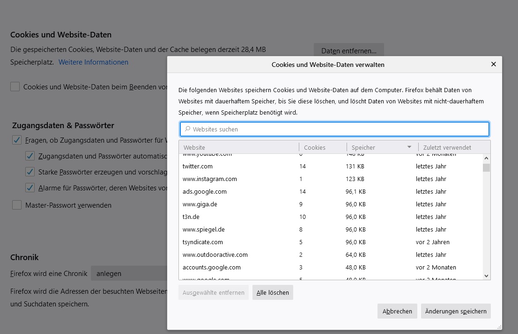Image resolution: width=518 pixels, height=334 pixels.
Task: Click the sort arrow in the Speicher column
Action: (409, 147)
